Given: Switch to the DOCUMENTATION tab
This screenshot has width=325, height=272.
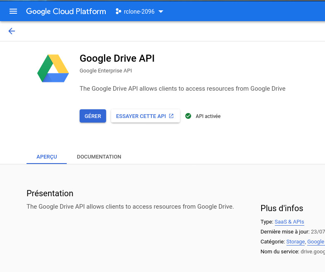Looking at the screenshot, I should 99,156.
